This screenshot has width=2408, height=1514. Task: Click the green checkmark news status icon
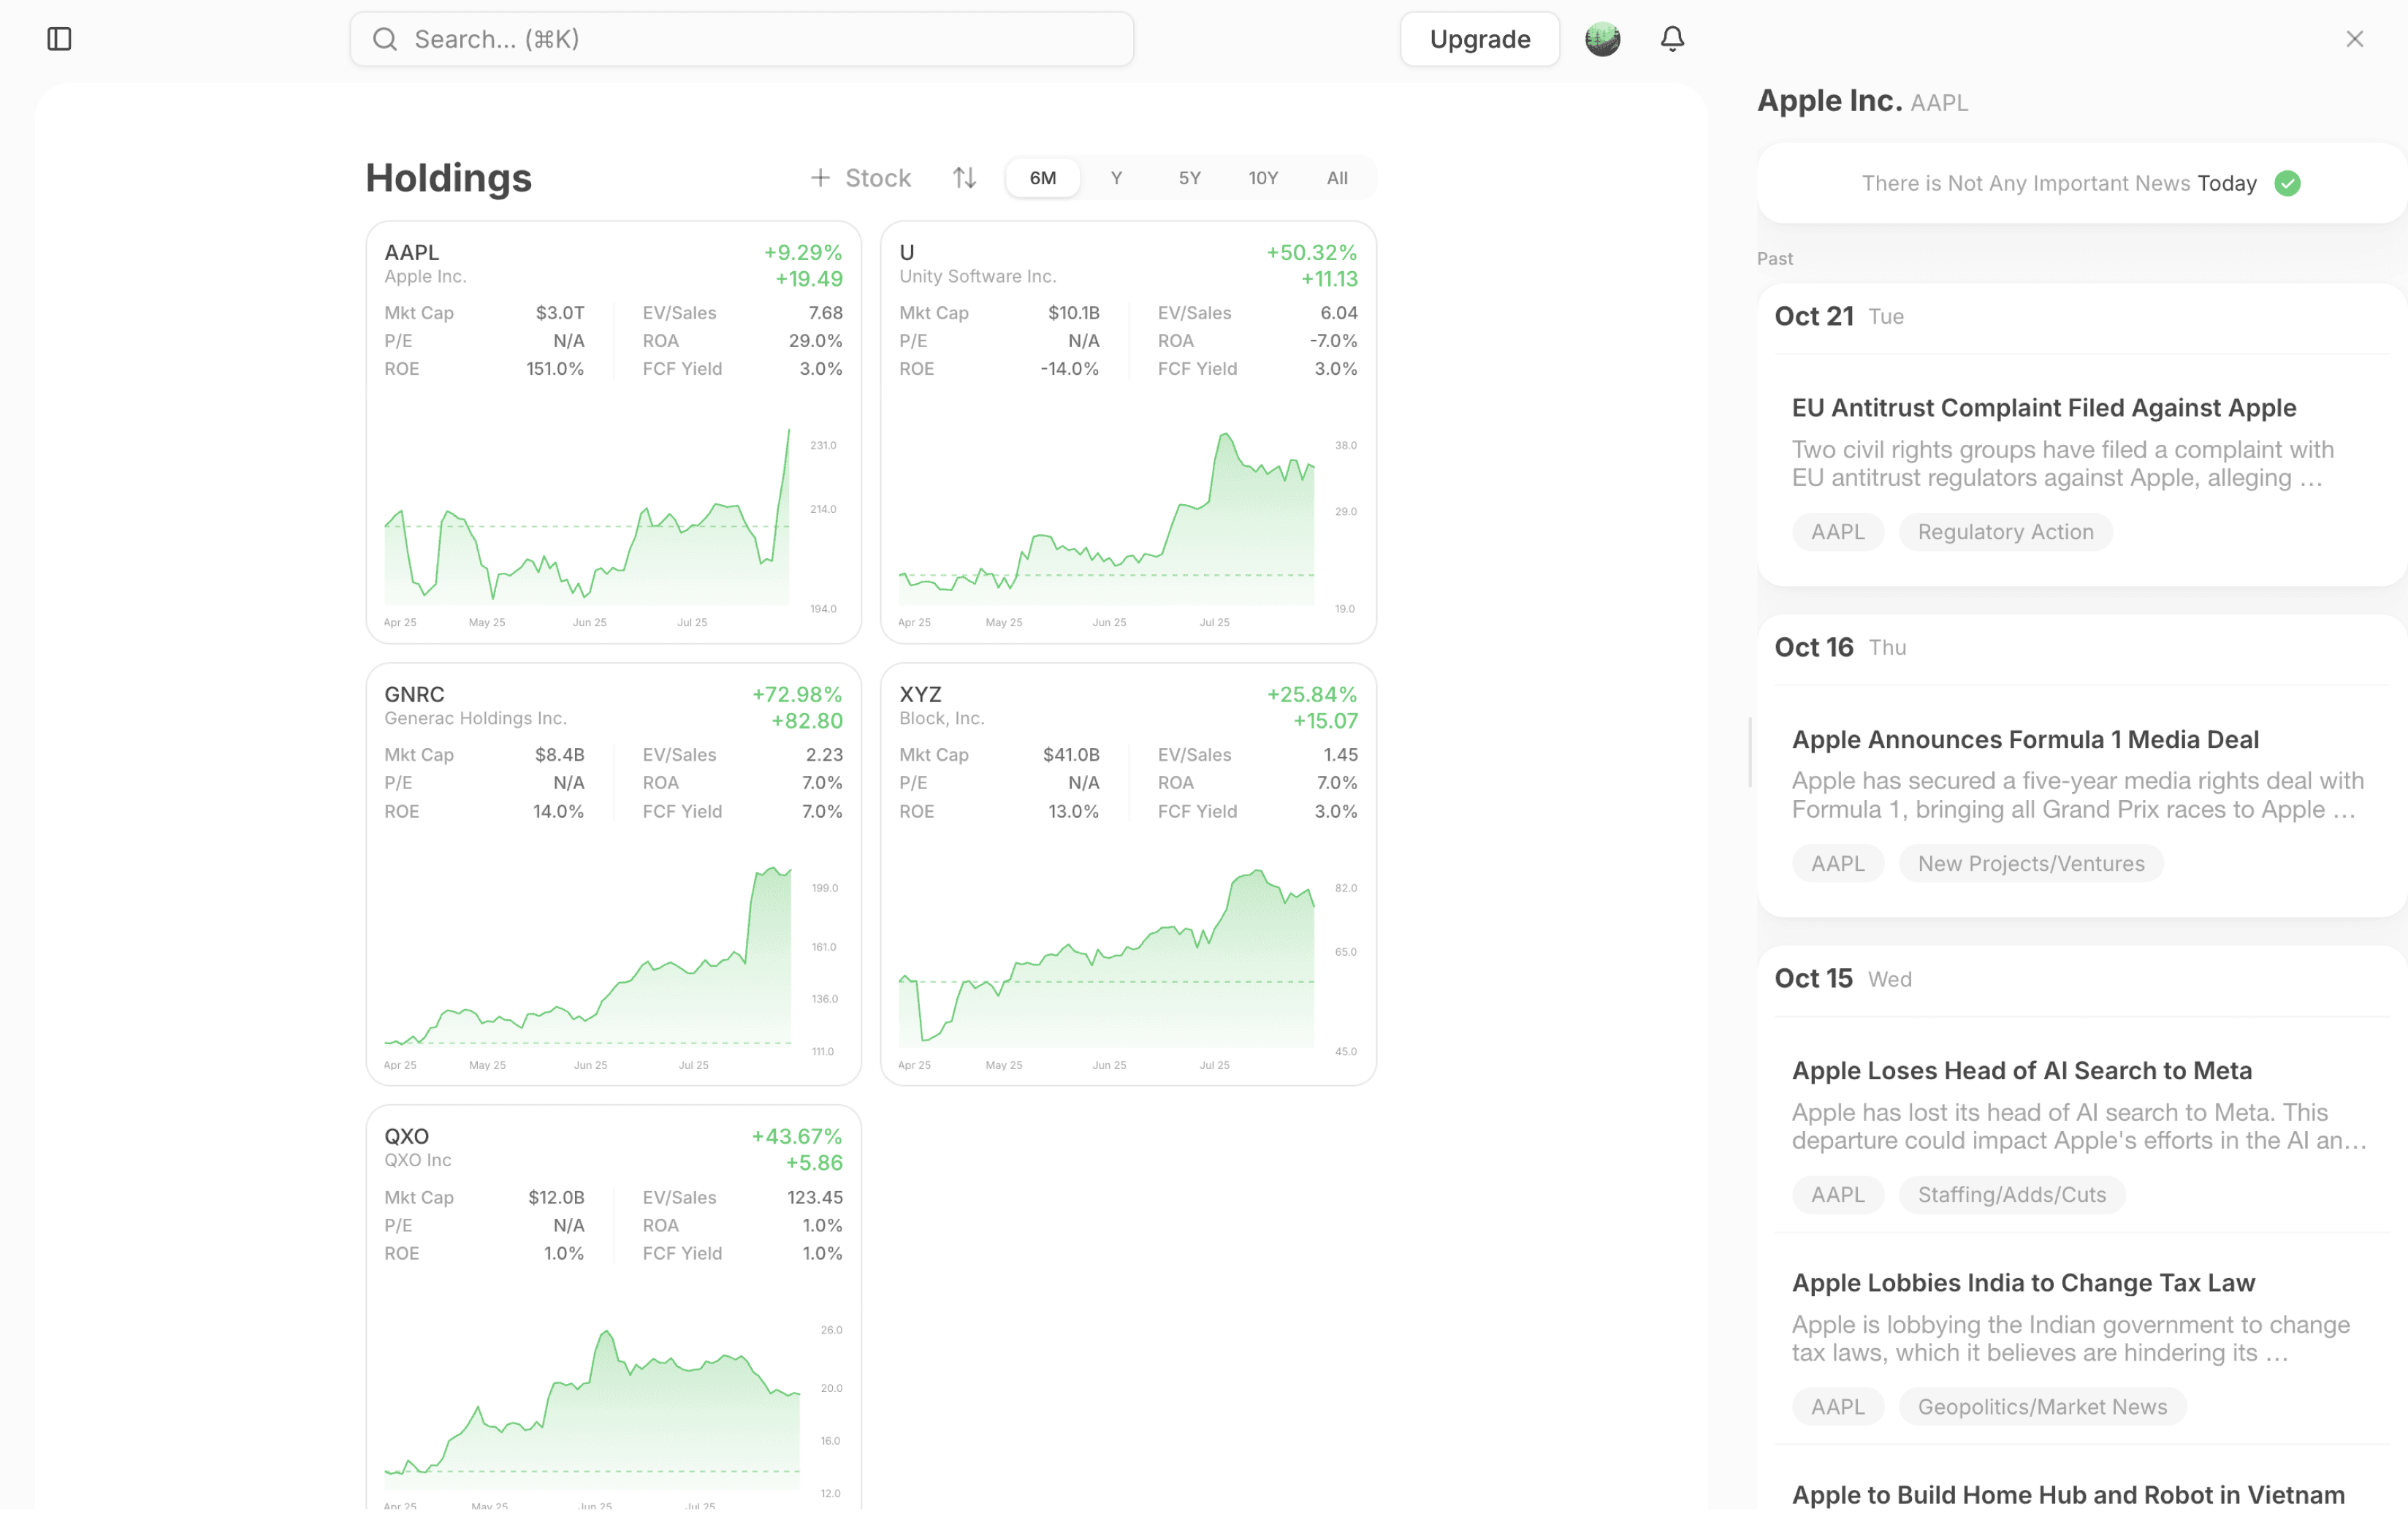(2287, 183)
